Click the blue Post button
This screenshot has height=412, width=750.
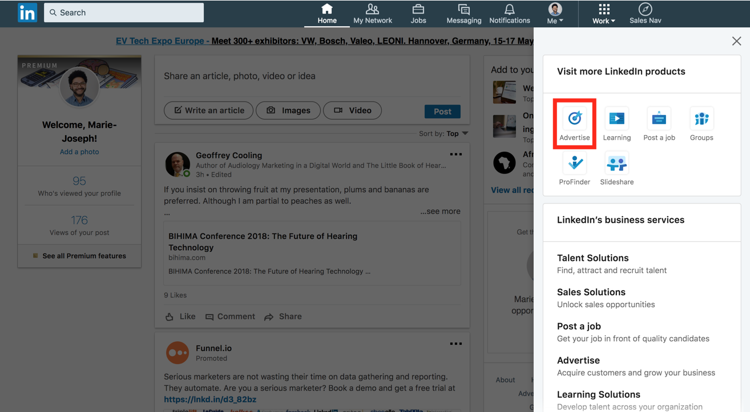442,112
